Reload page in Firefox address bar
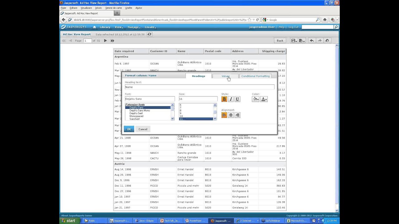 257,20
